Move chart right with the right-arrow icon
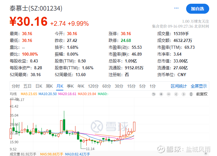 click(x=184, y=94)
